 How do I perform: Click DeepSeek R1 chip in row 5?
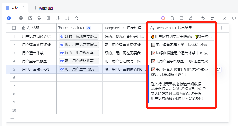pos(79,69)
